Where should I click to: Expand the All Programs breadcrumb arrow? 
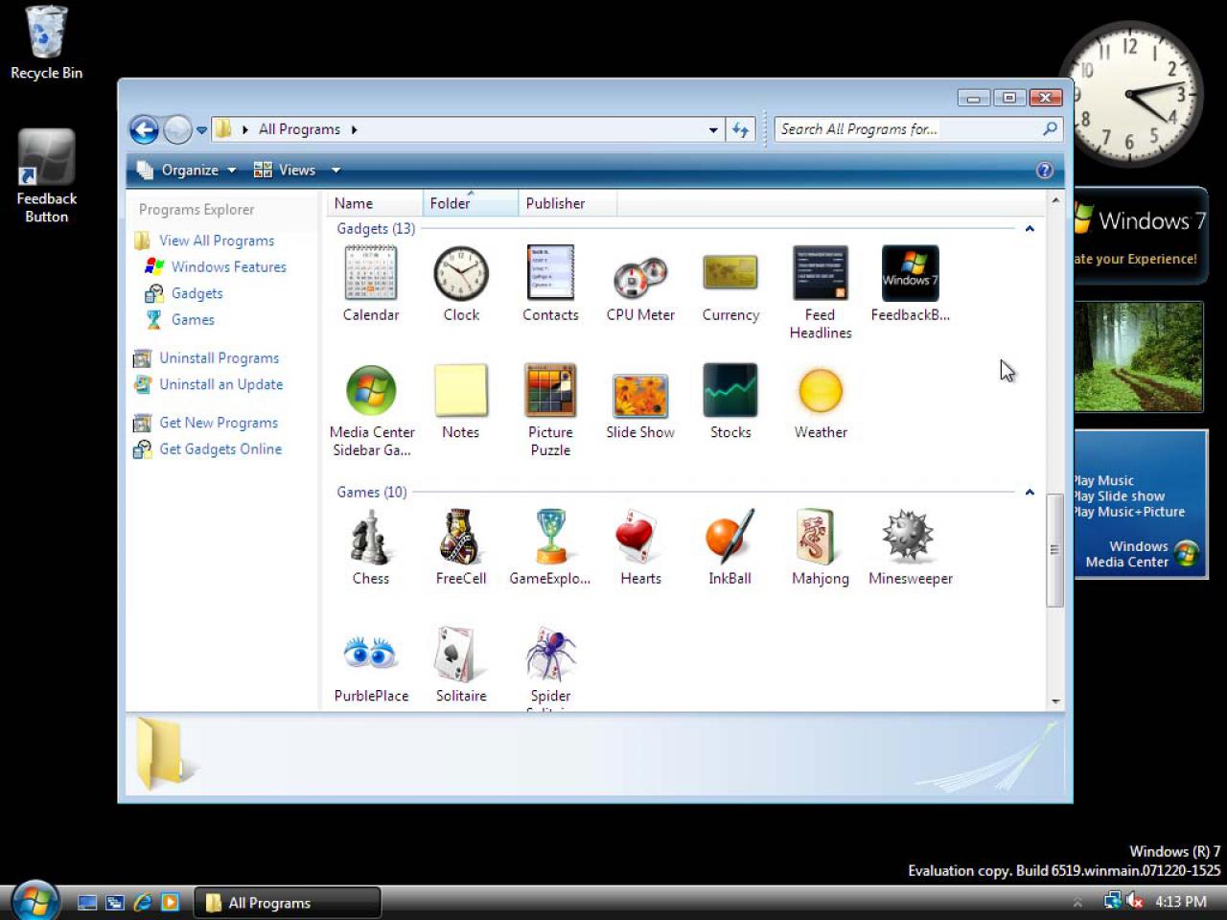[354, 129]
